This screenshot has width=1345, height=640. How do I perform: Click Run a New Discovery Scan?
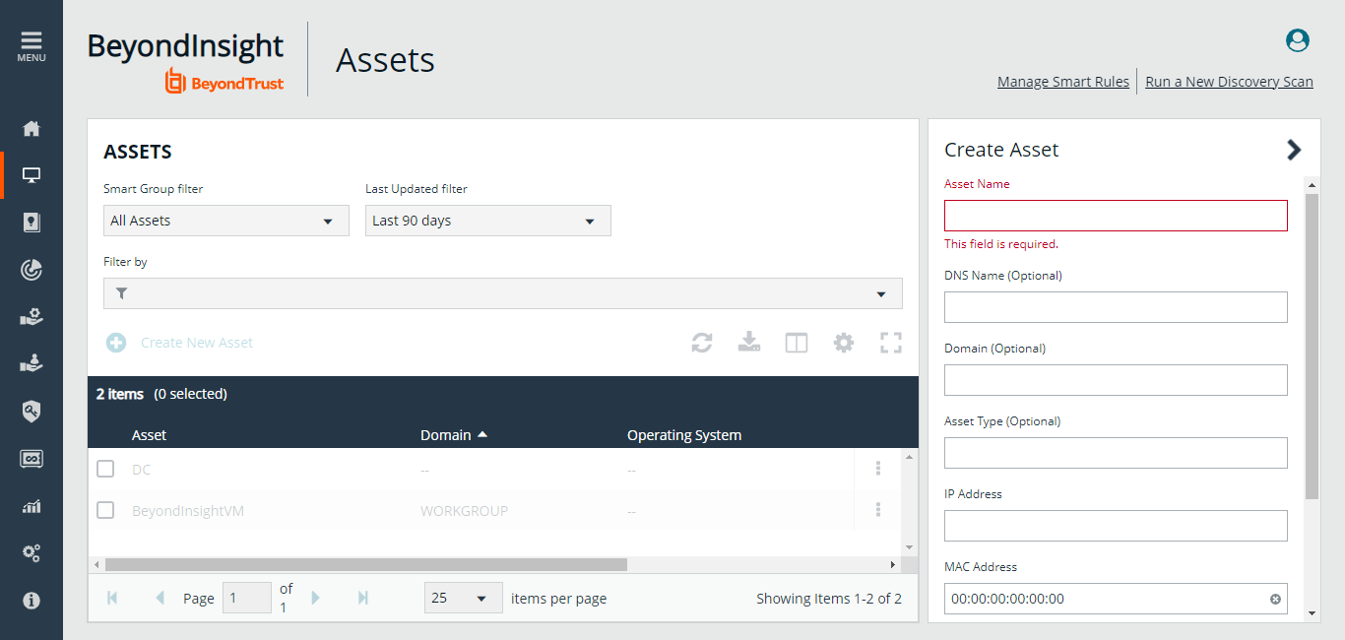pyautogui.click(x=1229, y=82)
